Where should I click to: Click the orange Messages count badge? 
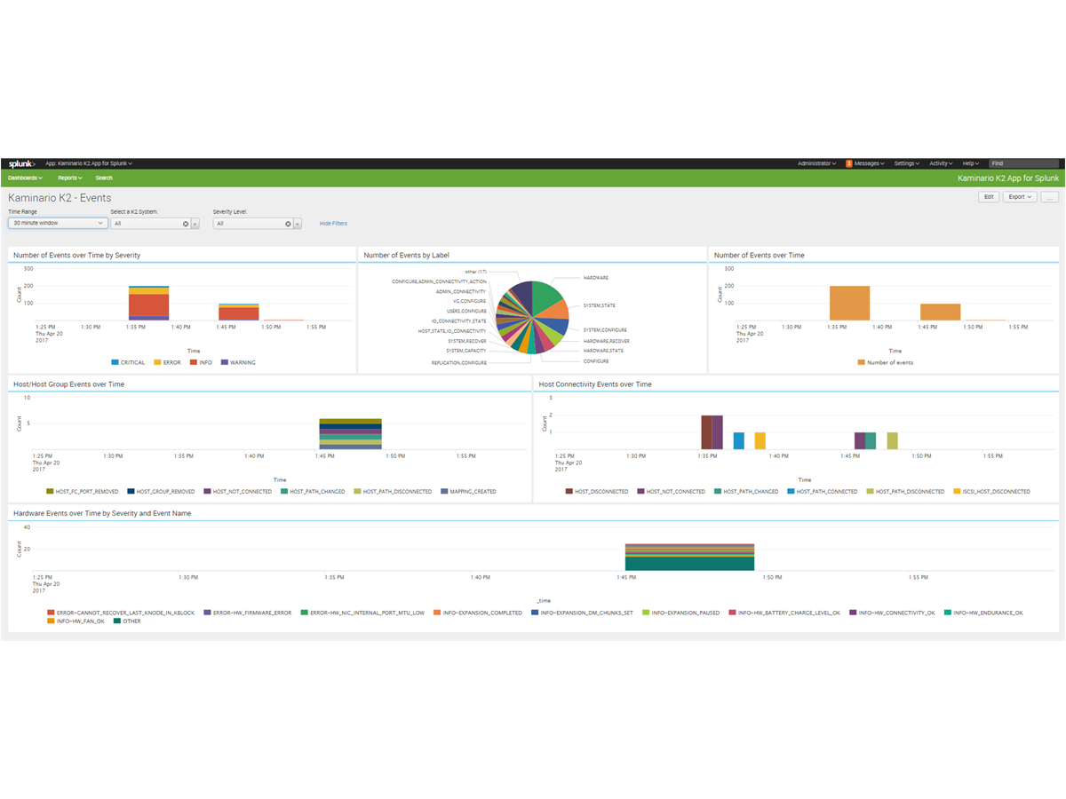(x=849, y=163)
